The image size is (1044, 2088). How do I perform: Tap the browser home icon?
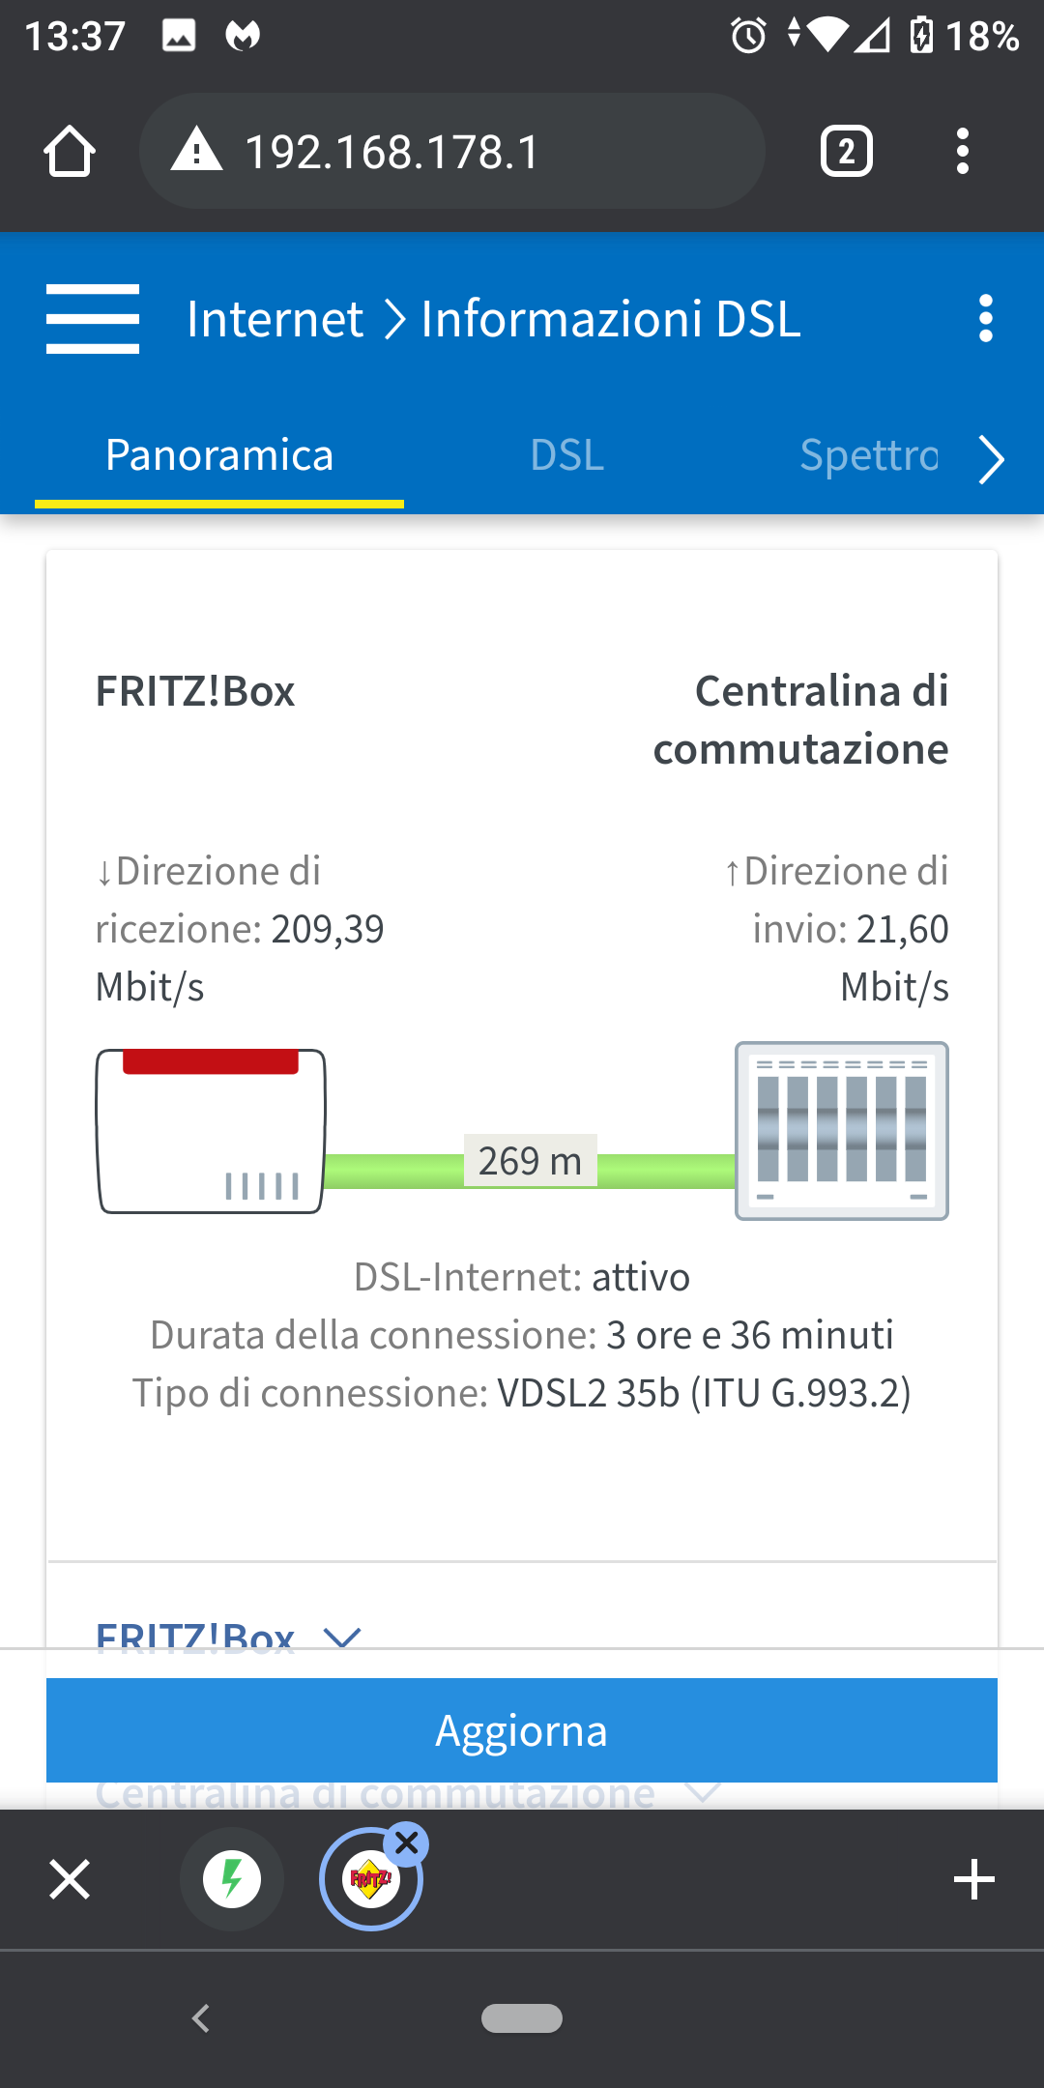[70, 152]
